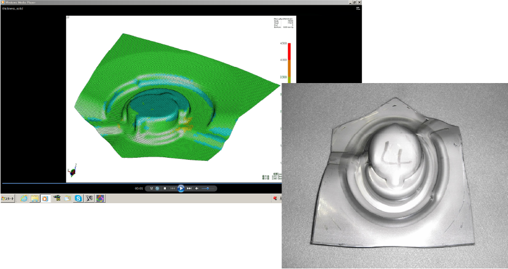
Task: Select Windows Media Player taskbar icon
Action: 46,198
